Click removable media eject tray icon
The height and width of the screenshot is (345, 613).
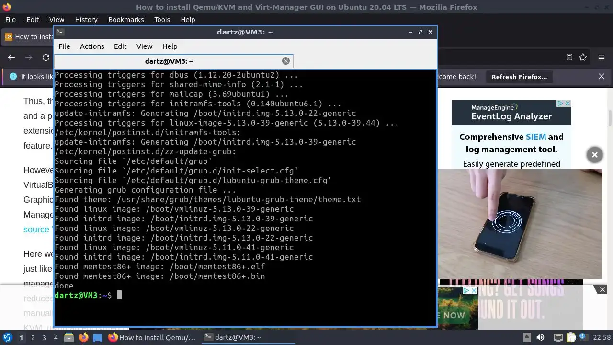point(526,337)
